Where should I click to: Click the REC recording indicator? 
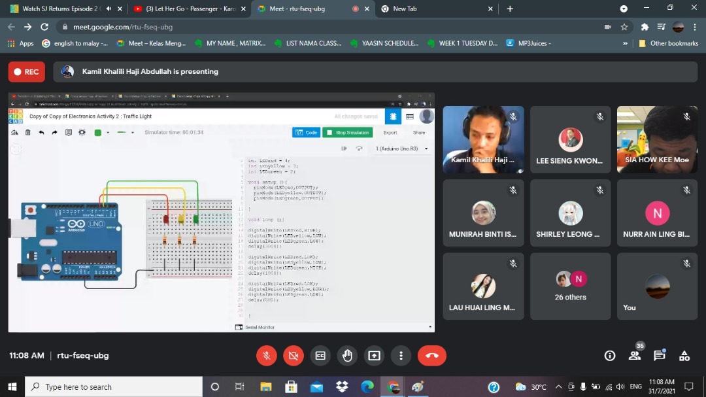[26, 72]
